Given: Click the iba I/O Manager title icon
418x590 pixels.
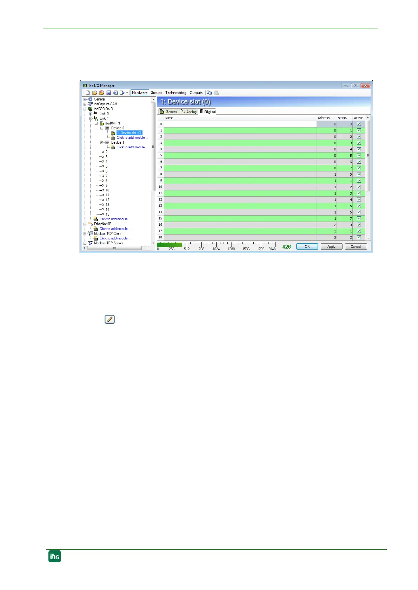Looking at the screenshot, I should click(85, 86).
